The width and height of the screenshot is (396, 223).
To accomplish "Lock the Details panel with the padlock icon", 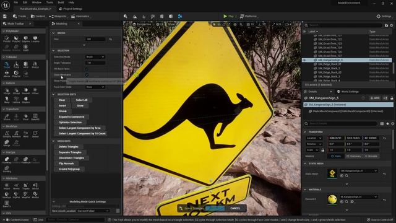I will [x=392, y=98].
